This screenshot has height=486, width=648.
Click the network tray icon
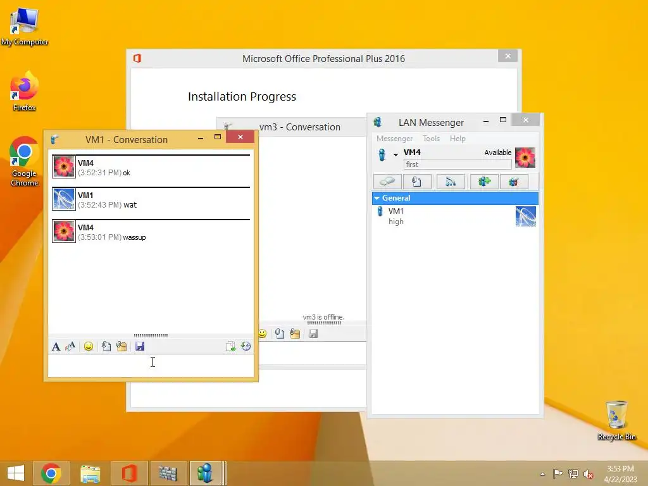tap(573, 473)
